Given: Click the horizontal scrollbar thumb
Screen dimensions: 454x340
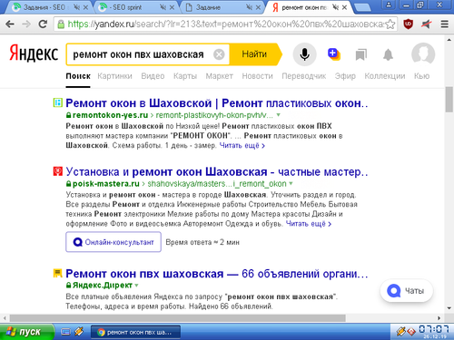Looking at the screenshot, I should pyautogui.click(x=177, y=318).
